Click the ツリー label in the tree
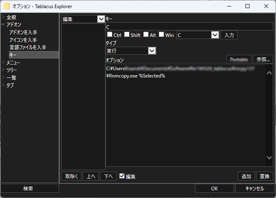 coord(12,70)
